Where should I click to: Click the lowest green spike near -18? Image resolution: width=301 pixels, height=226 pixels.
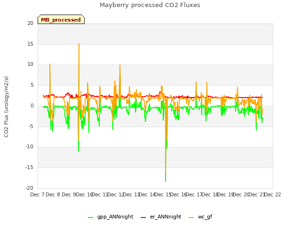click(166, 181)
